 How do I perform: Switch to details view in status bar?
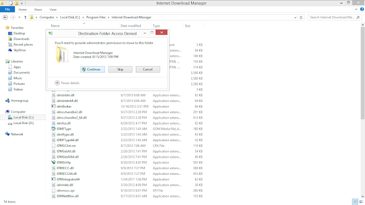point(355,202)
